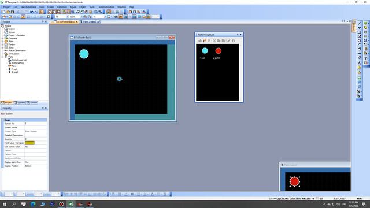
Task: Select the Text 'A' figure tool
Action: tap(359, 63)
